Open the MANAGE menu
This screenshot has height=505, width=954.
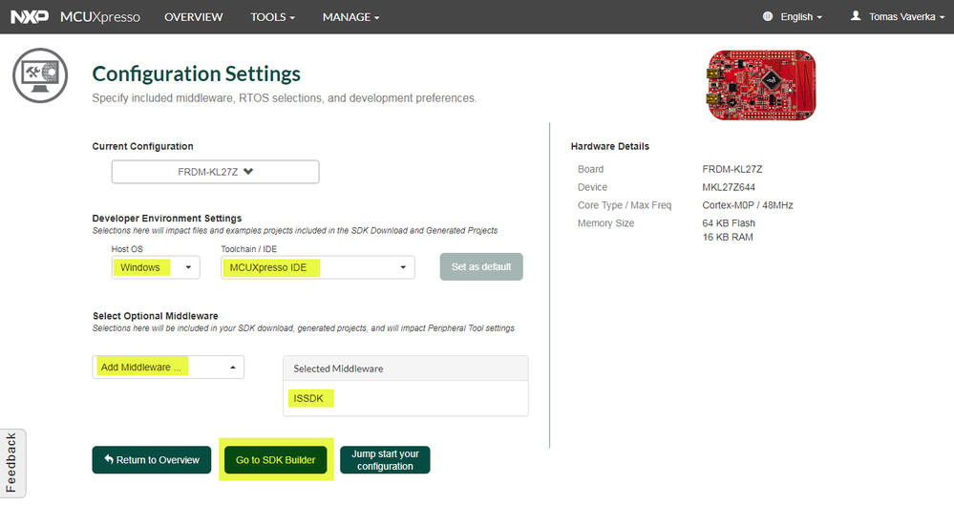(351, 17)
